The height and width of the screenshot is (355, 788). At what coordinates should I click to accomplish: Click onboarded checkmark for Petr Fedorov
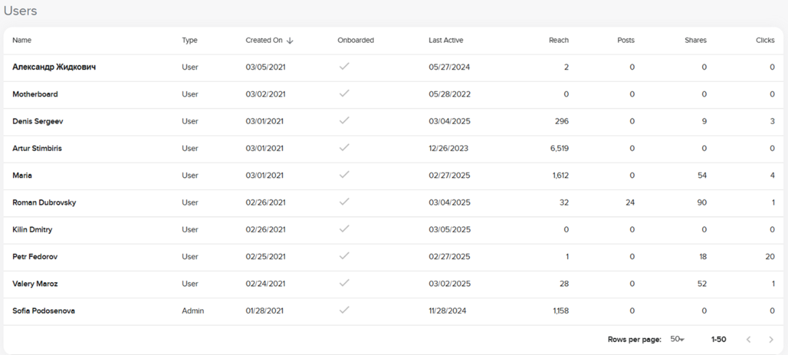tap(344, 256)
